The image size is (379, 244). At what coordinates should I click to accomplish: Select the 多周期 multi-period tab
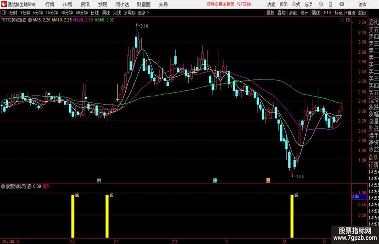point(130,13)
